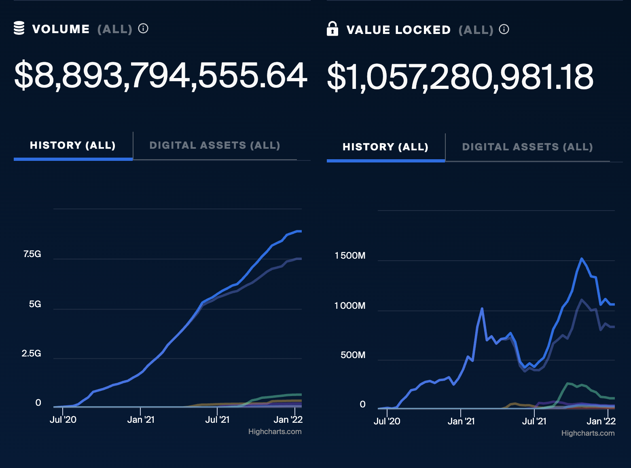
Task: Select the History (ALL) tab under Volume
Action: (x=73, y=145)
